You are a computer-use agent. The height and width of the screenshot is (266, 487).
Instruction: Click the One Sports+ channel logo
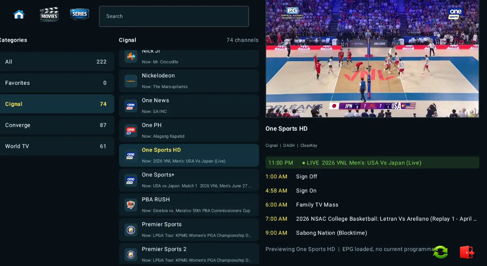pyautogui.click(x=131, y=180)
